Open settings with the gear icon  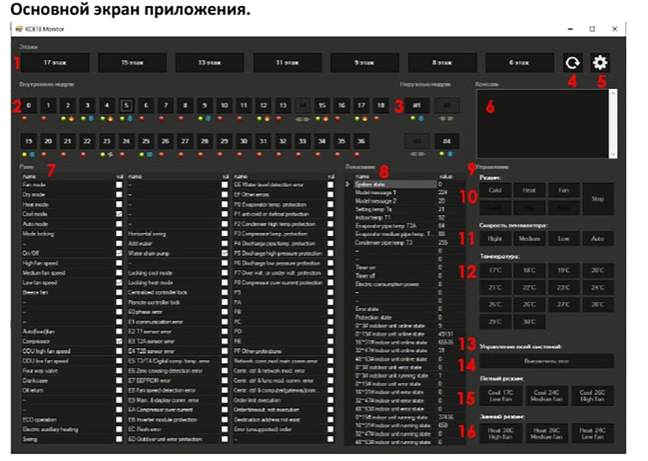[599, 63]
